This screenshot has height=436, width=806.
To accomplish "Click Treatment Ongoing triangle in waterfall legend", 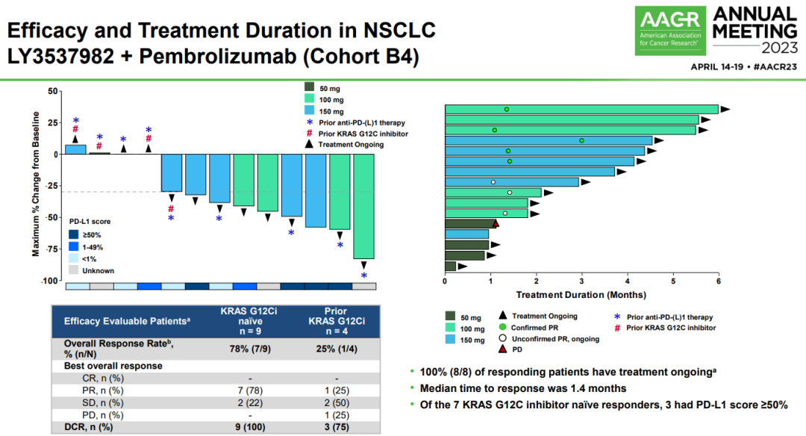I will pos(309,145).
